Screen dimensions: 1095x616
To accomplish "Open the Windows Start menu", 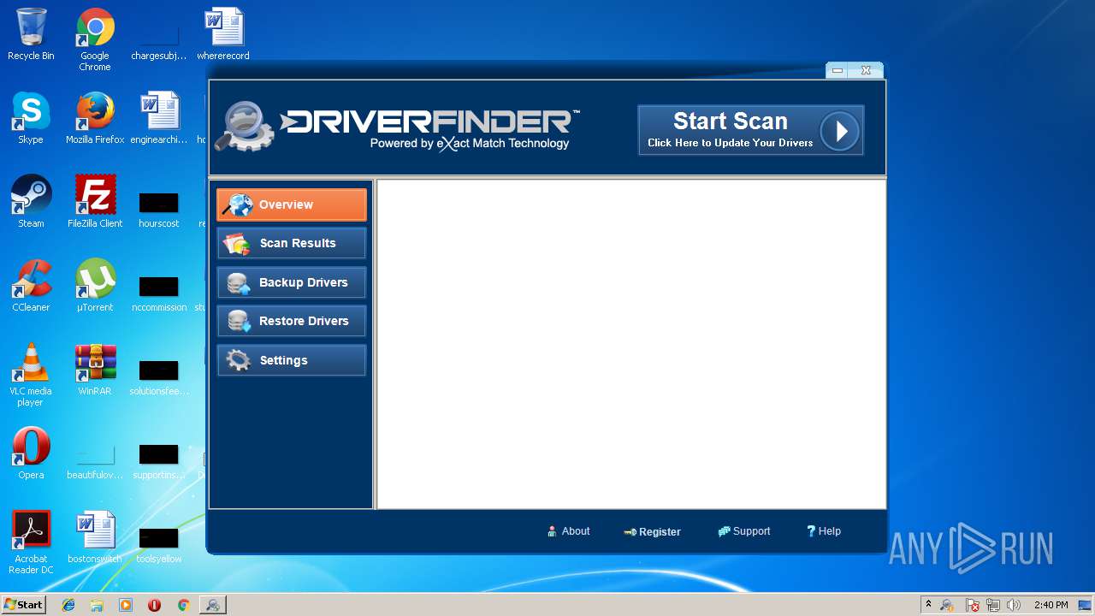I will [23, 605].
